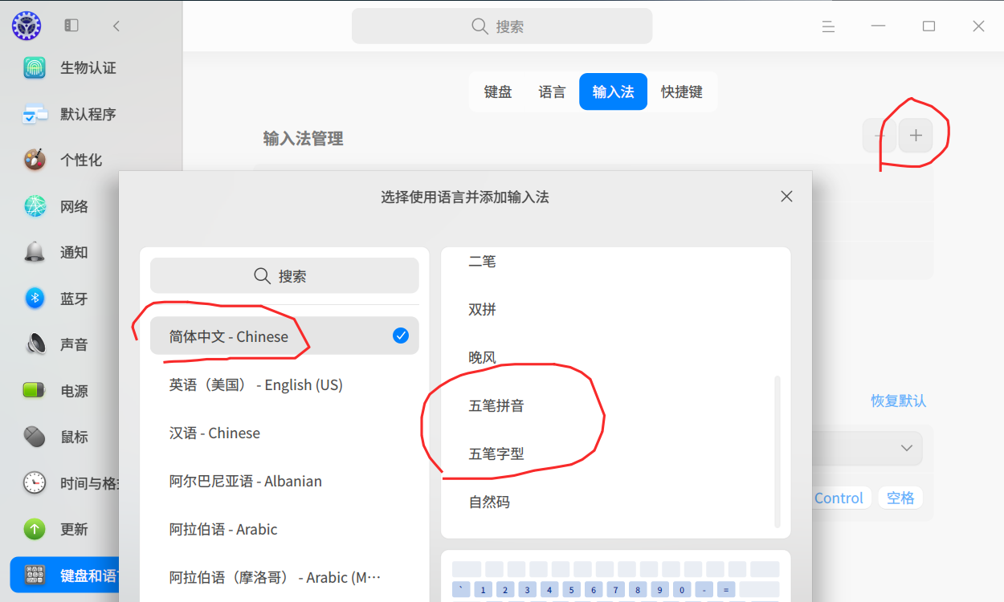Select the keyboard and language sidebar entry
The image size is (1004, 602).
64,576
